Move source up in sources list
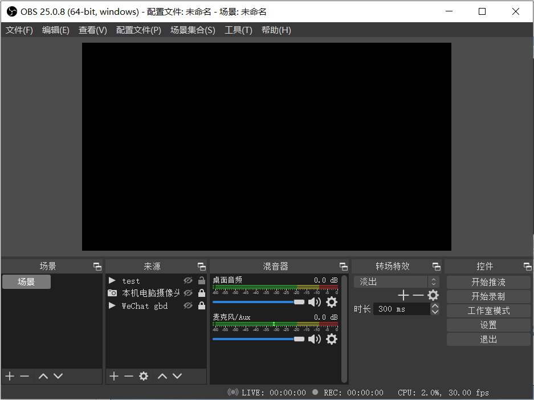534x400 pixels. tap(162, 376)
